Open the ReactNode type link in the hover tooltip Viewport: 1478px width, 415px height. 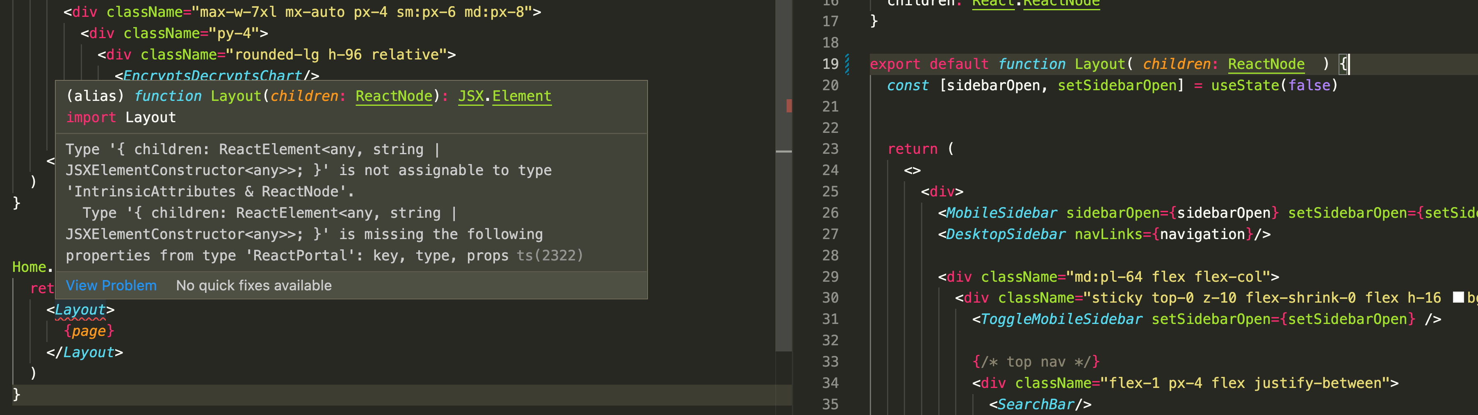(x=394, y=96)
